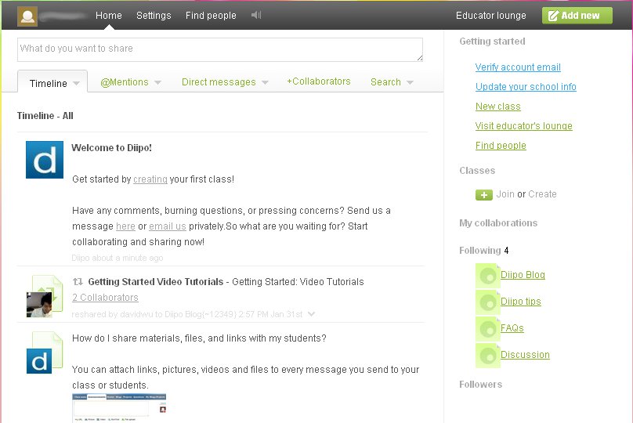Viewport: 633px width, 423px height.
Task: Open the Discussion link
Action: [x=525, y=355]
